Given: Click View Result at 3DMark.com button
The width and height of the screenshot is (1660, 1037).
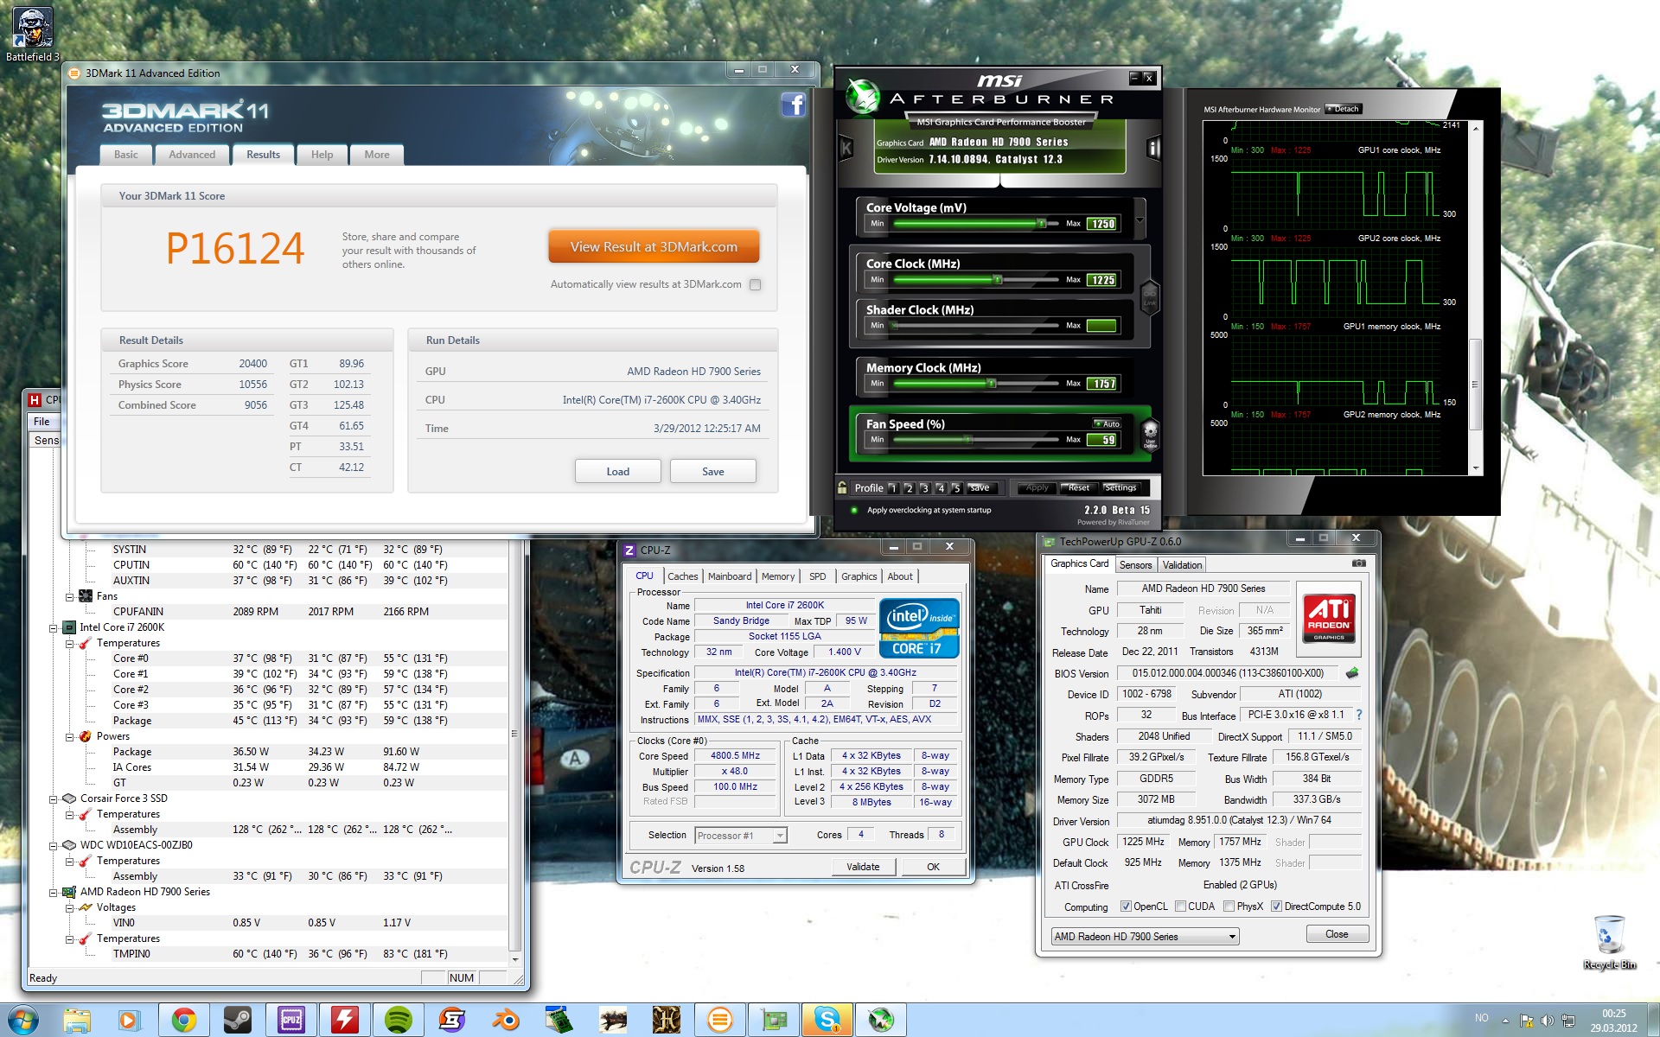Looking at the screenshot, I should click(x=654, y=247).
